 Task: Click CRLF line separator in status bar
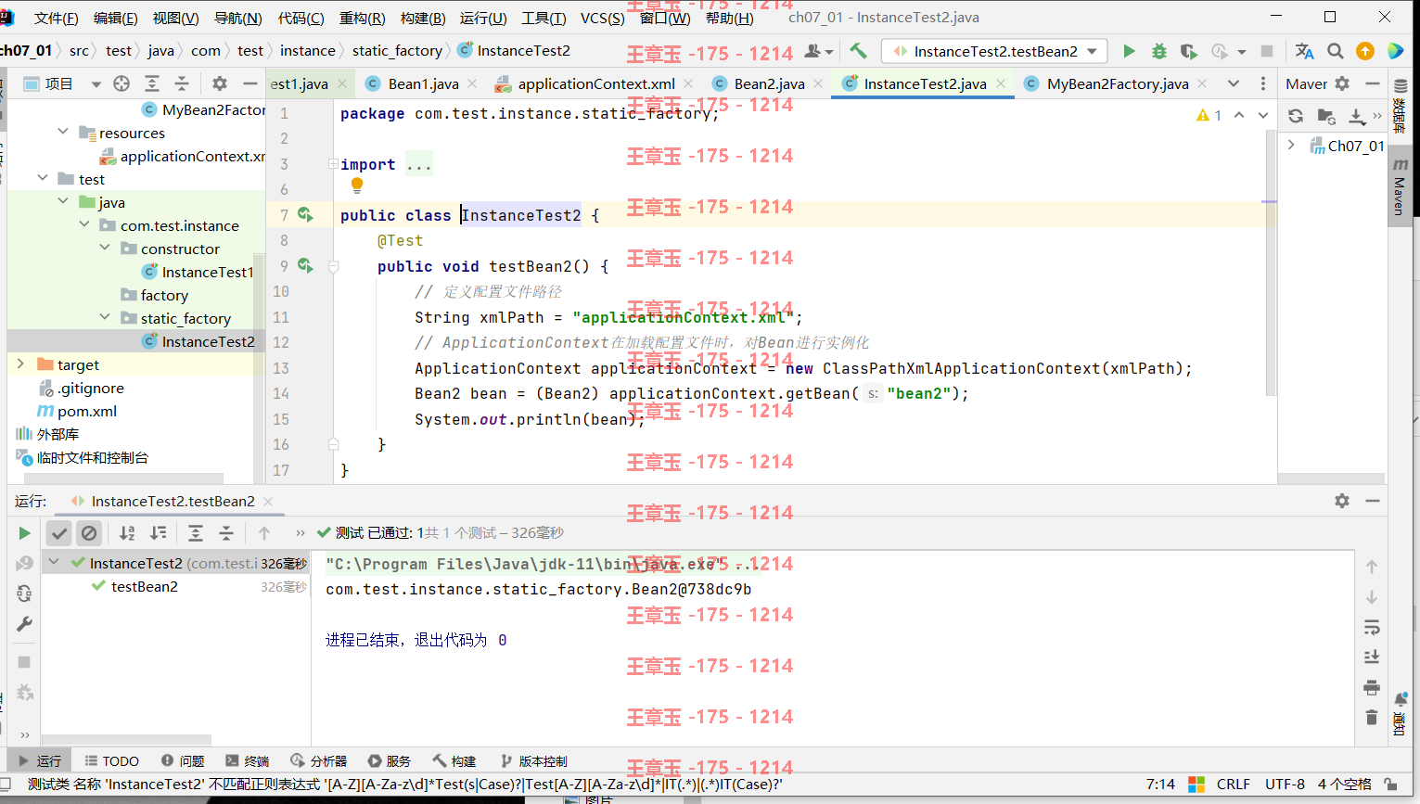[1233, 785]
